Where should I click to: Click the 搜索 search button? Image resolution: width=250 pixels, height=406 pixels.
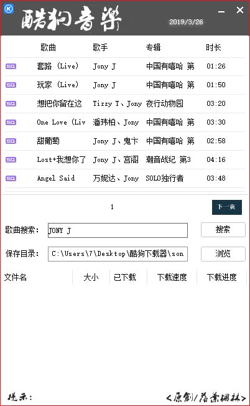click(x=223, y=230)
